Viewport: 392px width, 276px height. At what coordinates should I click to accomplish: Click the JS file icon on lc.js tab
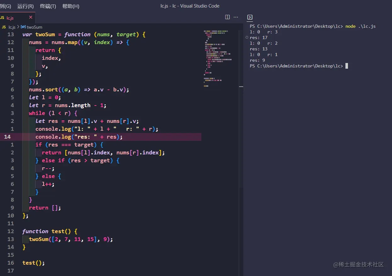(x=2, y=18)
